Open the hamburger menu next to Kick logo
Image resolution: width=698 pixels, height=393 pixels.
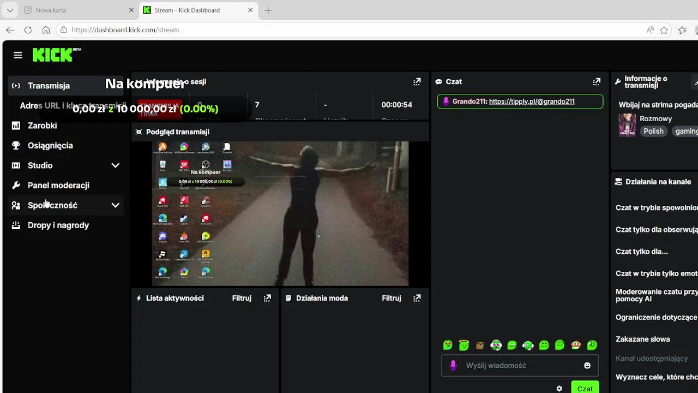18,55
